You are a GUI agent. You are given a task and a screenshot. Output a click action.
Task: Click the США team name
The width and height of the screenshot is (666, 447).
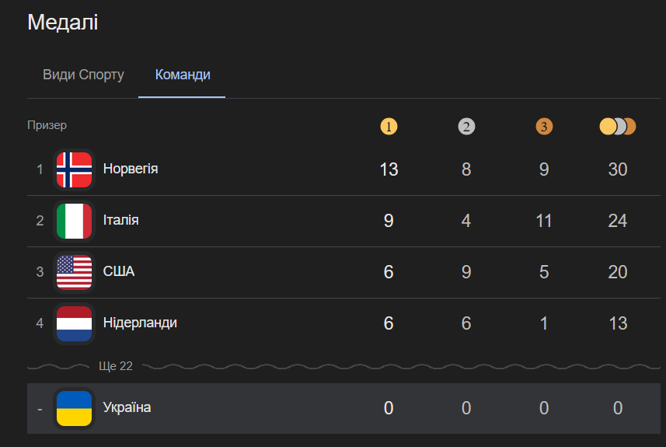tap(119, 271)
